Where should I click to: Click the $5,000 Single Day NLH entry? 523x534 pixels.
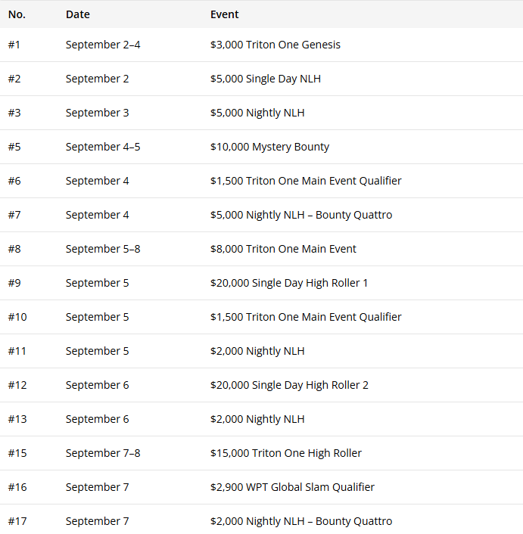265,79
